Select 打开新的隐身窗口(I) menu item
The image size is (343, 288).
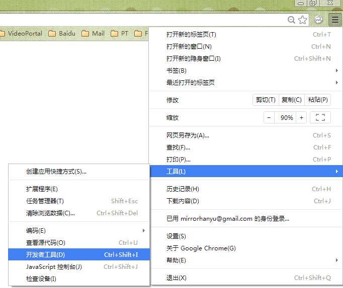pyautogui.click(x=246, y=59)
